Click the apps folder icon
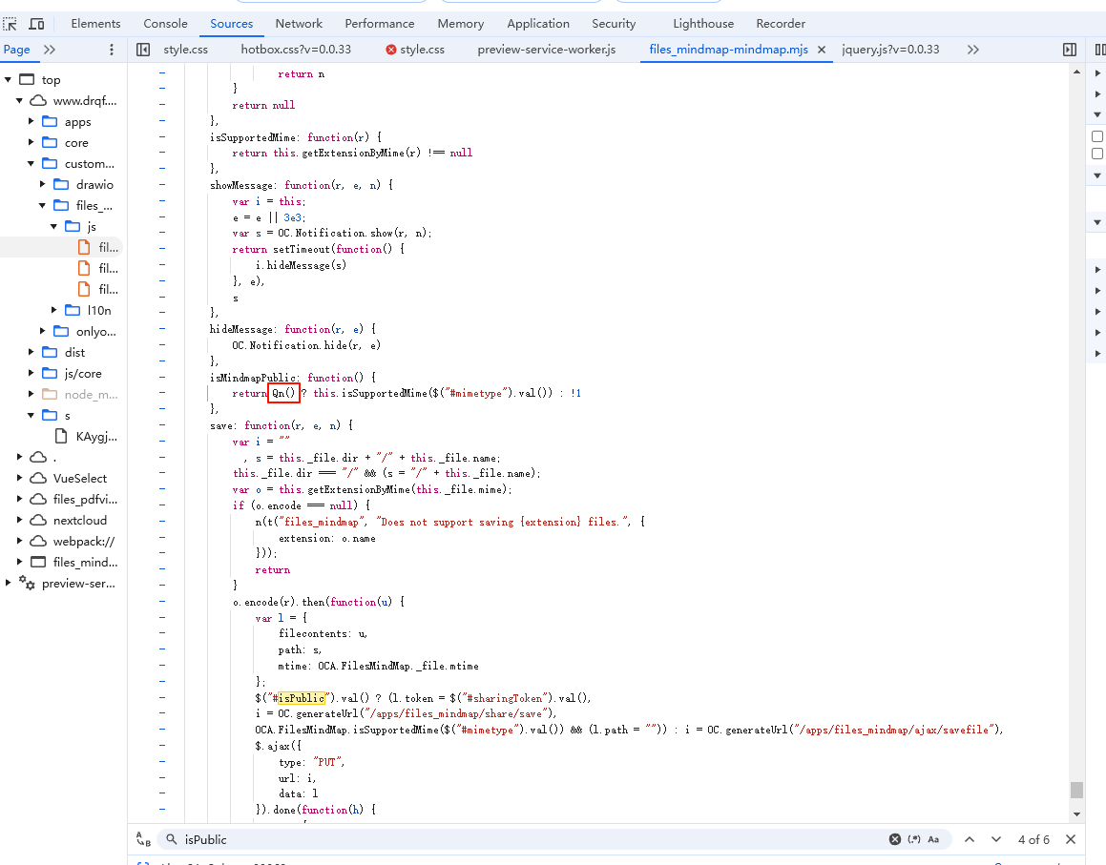Viewport: 1106px width, 865px height. click(50, 121)
